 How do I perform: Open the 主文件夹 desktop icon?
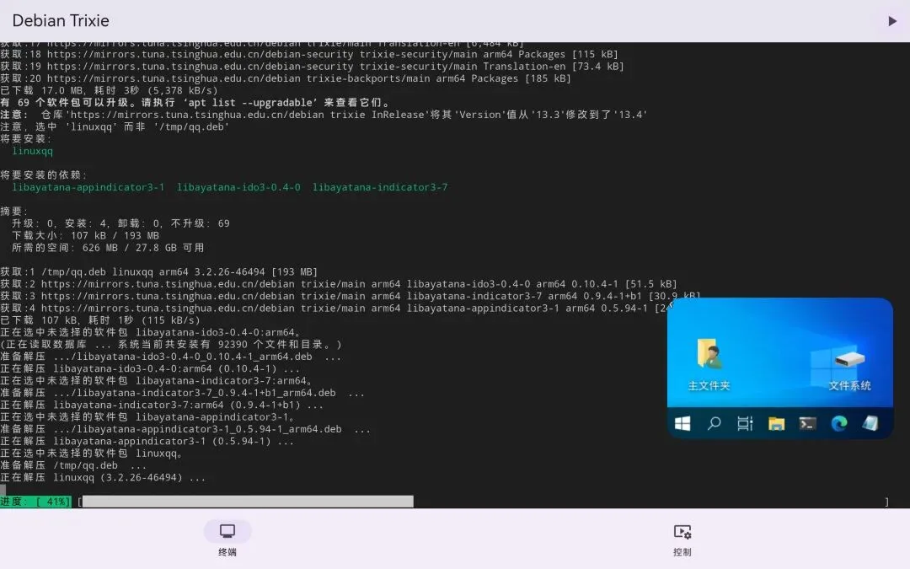709,365
